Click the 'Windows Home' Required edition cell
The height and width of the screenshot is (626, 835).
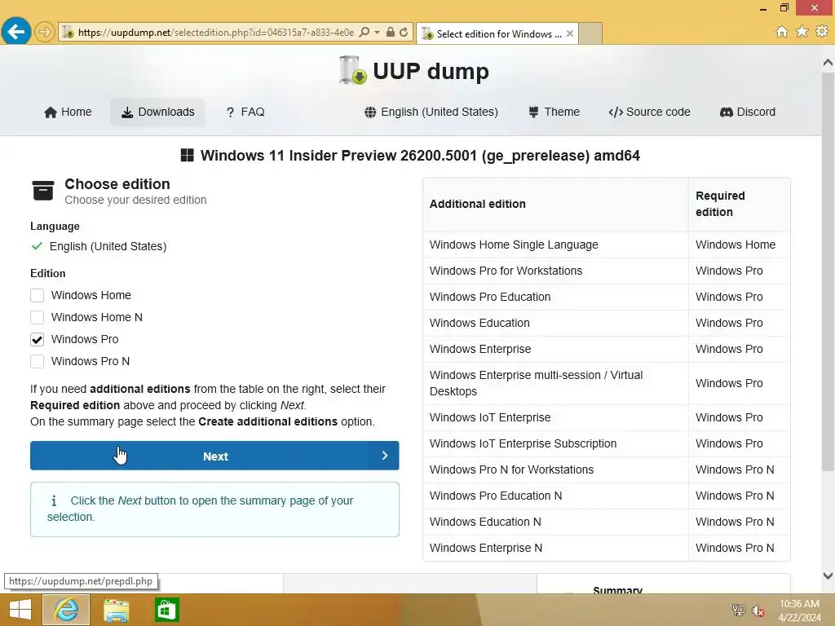(739, 245)
